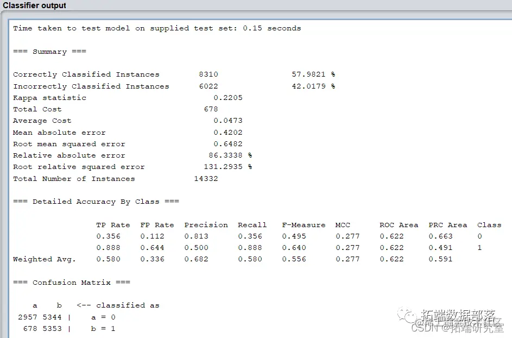Click confusion matrix value 5353
The height and width of the screenshot is (338, 512).
click(x=52, y=329)
